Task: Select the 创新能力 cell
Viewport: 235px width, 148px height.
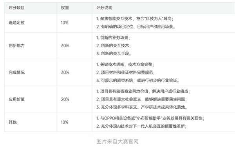Action: point(16,46)
